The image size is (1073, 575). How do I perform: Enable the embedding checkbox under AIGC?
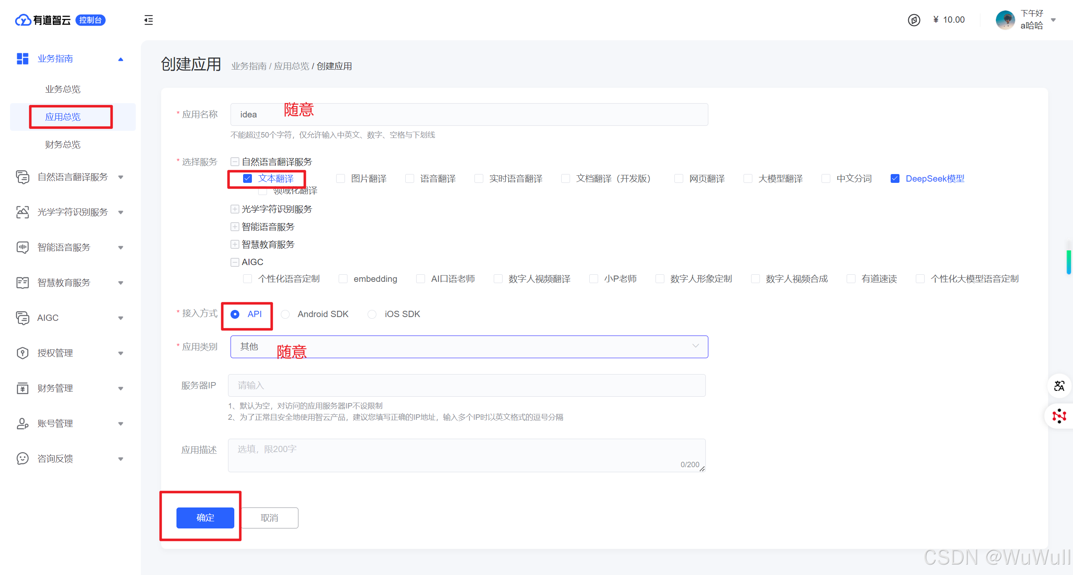coord(343,279)
